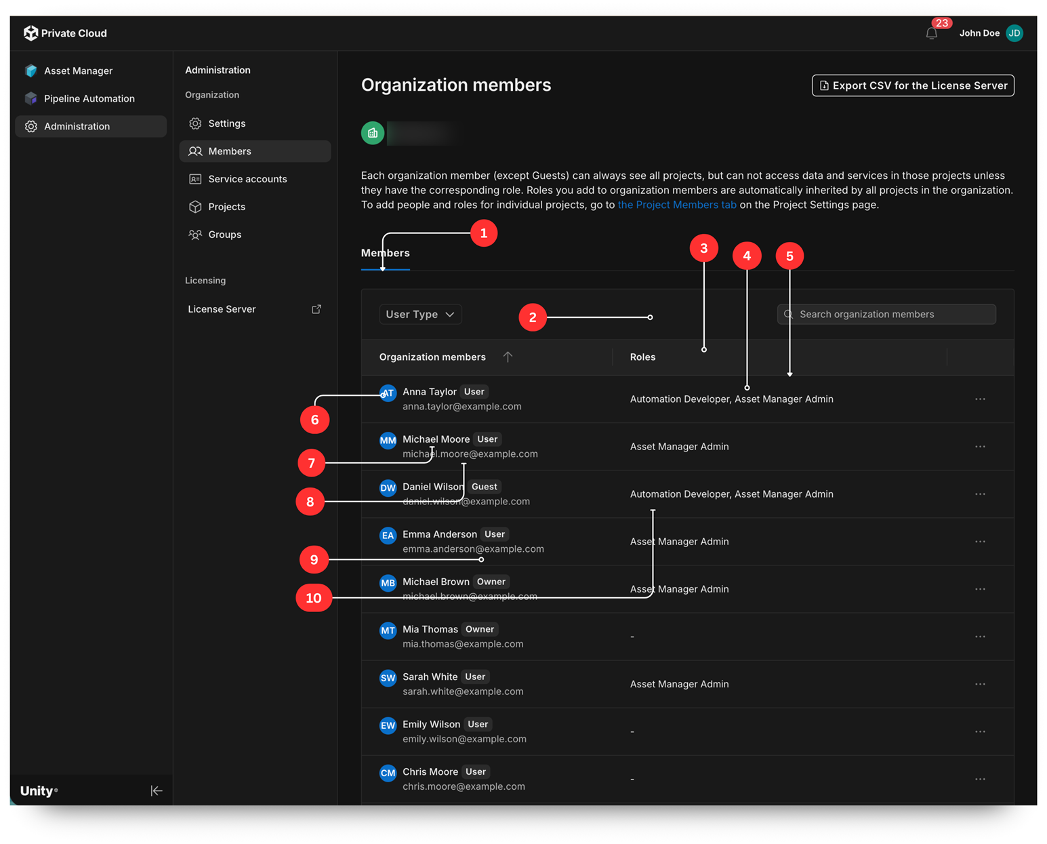This screenshot has height=844, width=1047.
Task: Click the Private Cloud logo
Action: [65, 33]
